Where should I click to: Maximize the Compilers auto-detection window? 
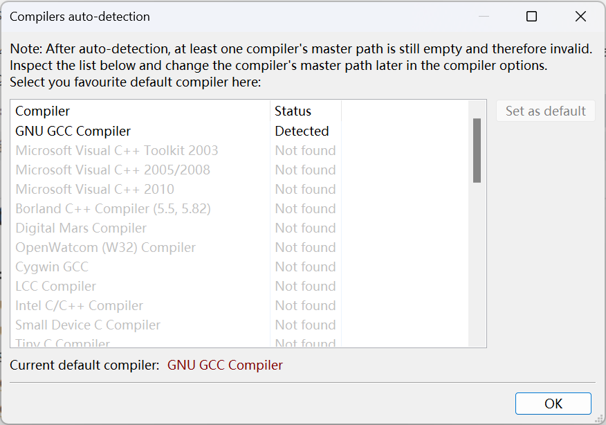[531, 16]
